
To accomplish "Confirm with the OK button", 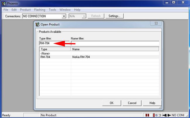I will pos(112,103).
